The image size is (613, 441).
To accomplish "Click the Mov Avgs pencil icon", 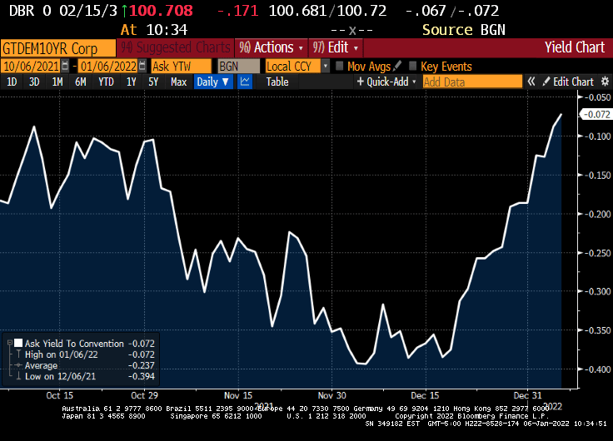I will (397, 66).
